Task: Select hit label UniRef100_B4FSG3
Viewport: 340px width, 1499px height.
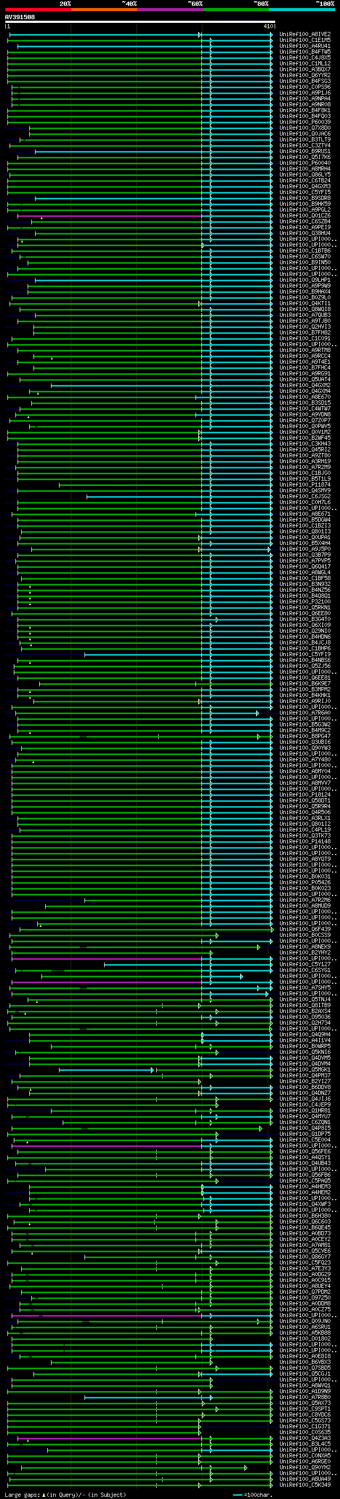Action: pyautogui.click(x=304, y=81)
